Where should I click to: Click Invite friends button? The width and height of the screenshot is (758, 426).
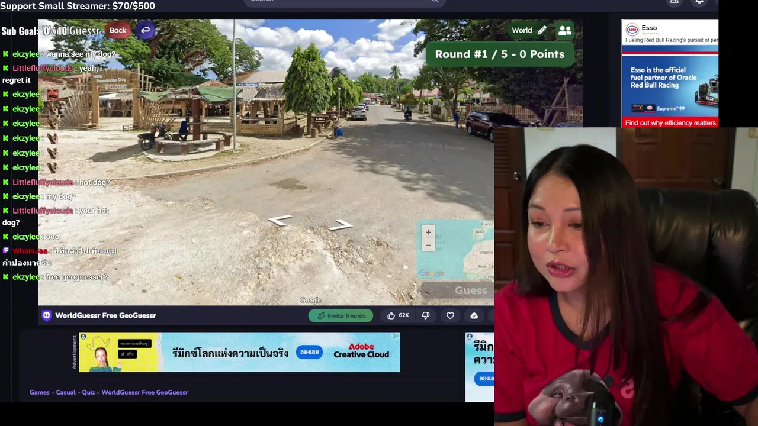(341, 315)
